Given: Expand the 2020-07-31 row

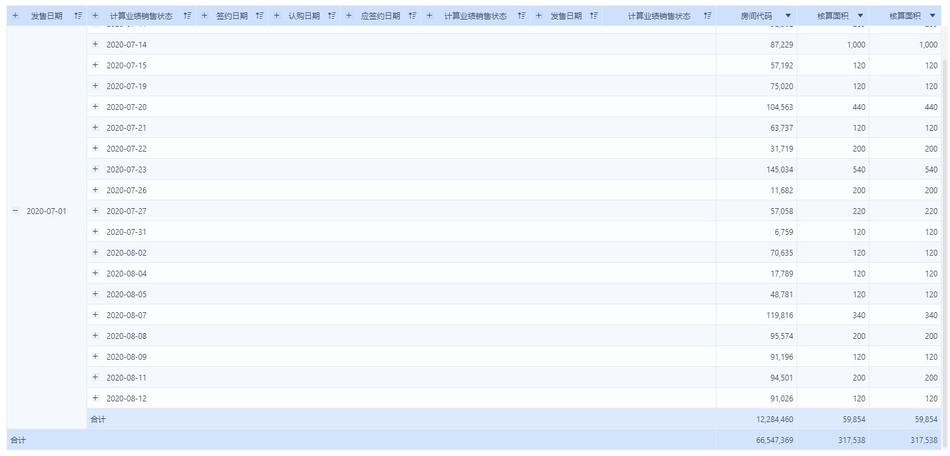Looking at the screenshot, I should coord(95,232).
